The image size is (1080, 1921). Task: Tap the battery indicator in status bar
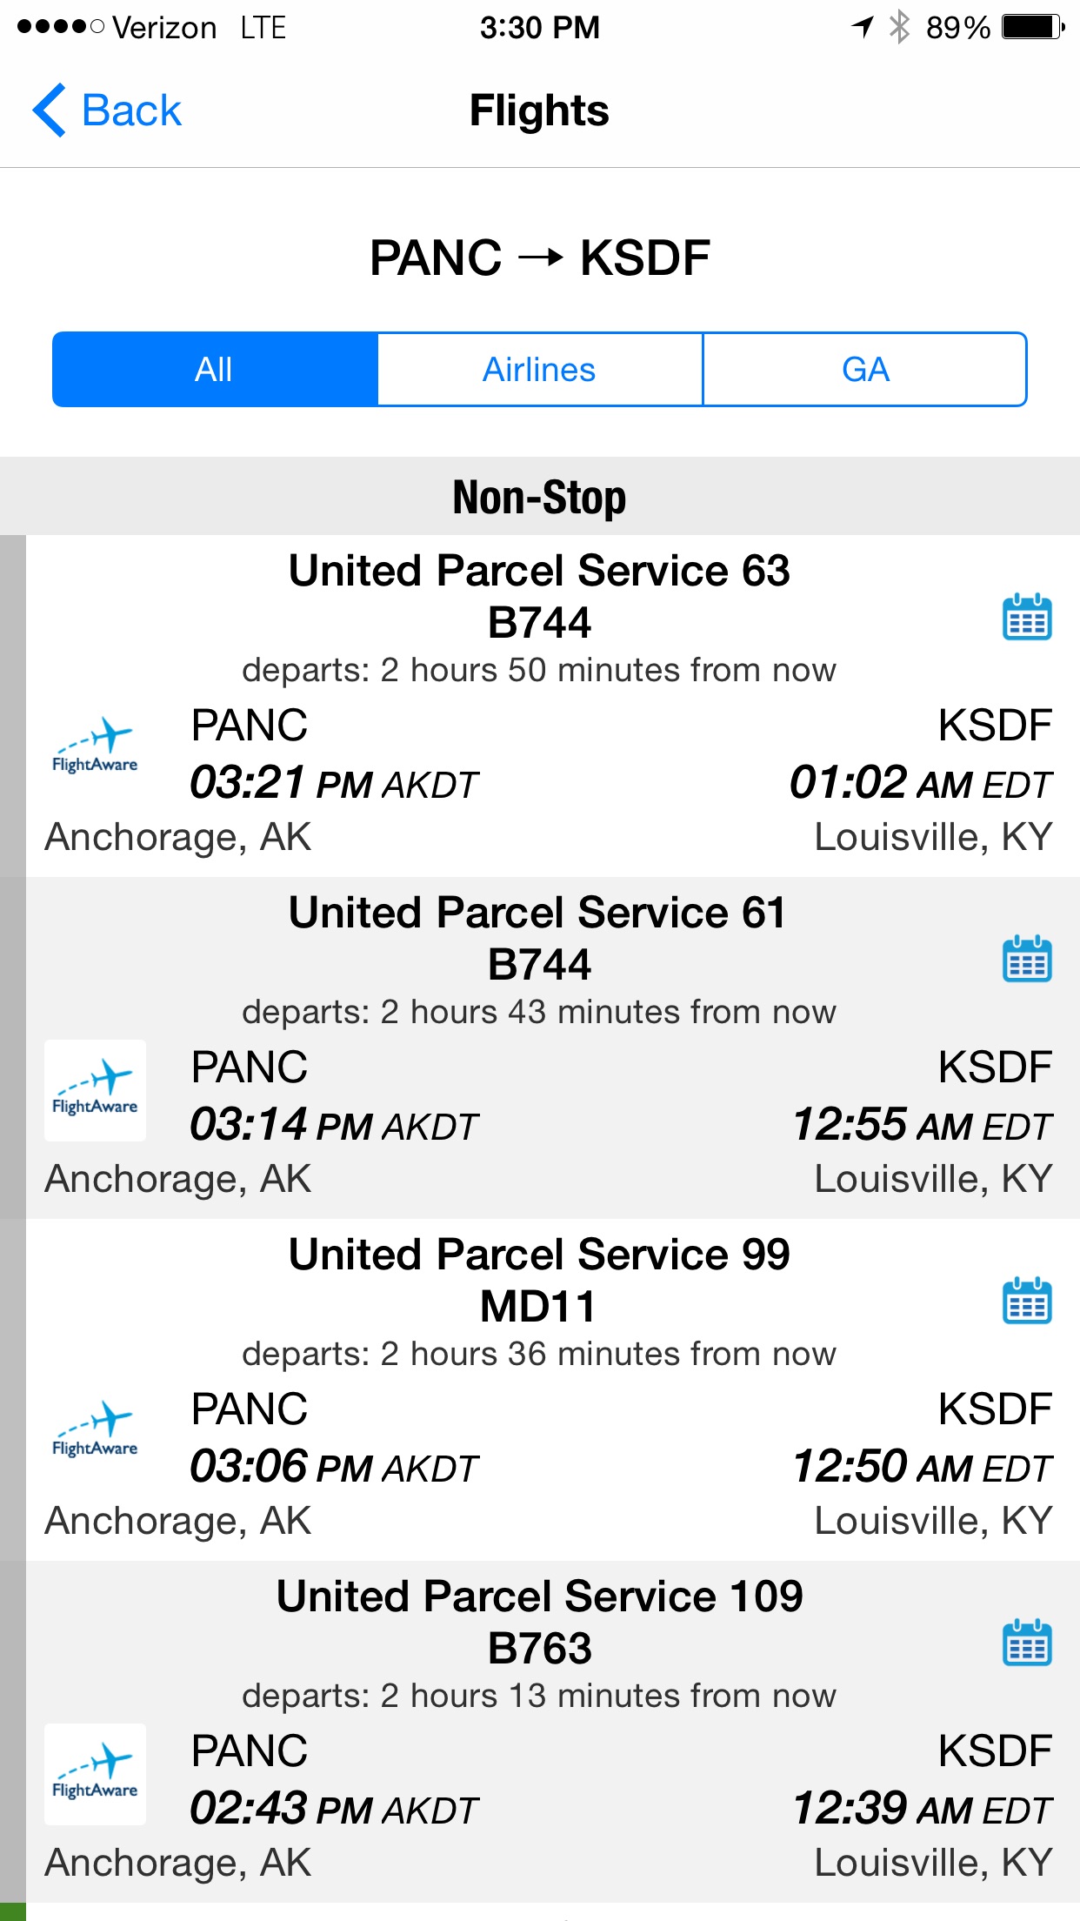1033,27
